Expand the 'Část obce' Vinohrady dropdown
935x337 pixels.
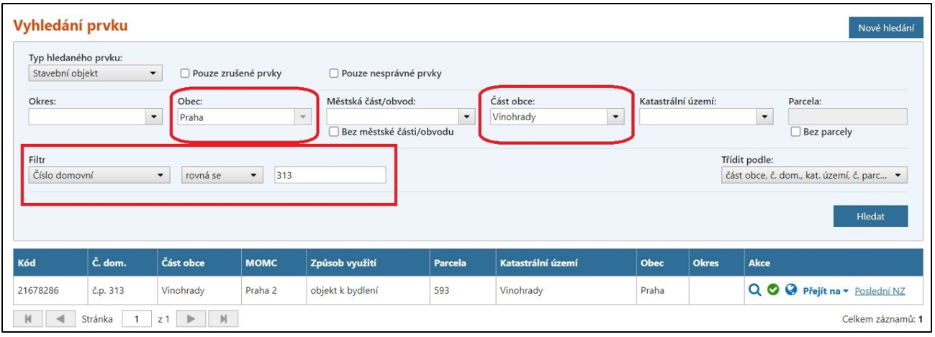click(x=555, y=117)
